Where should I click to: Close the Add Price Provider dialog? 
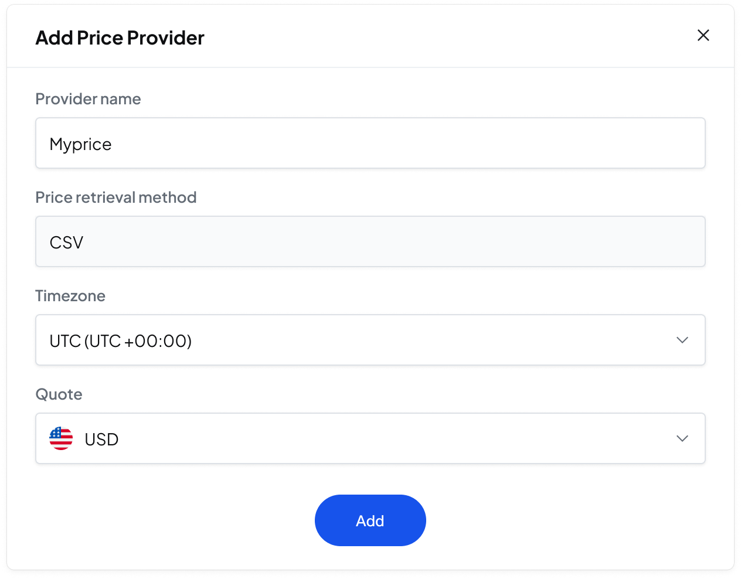click(703, 36)
